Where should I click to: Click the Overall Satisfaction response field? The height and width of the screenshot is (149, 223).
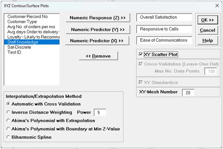(164, 17)
